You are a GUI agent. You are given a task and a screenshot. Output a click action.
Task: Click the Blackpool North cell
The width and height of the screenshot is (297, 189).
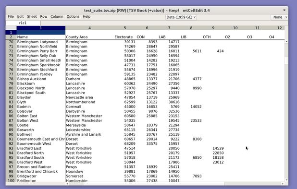coord(41,88)
